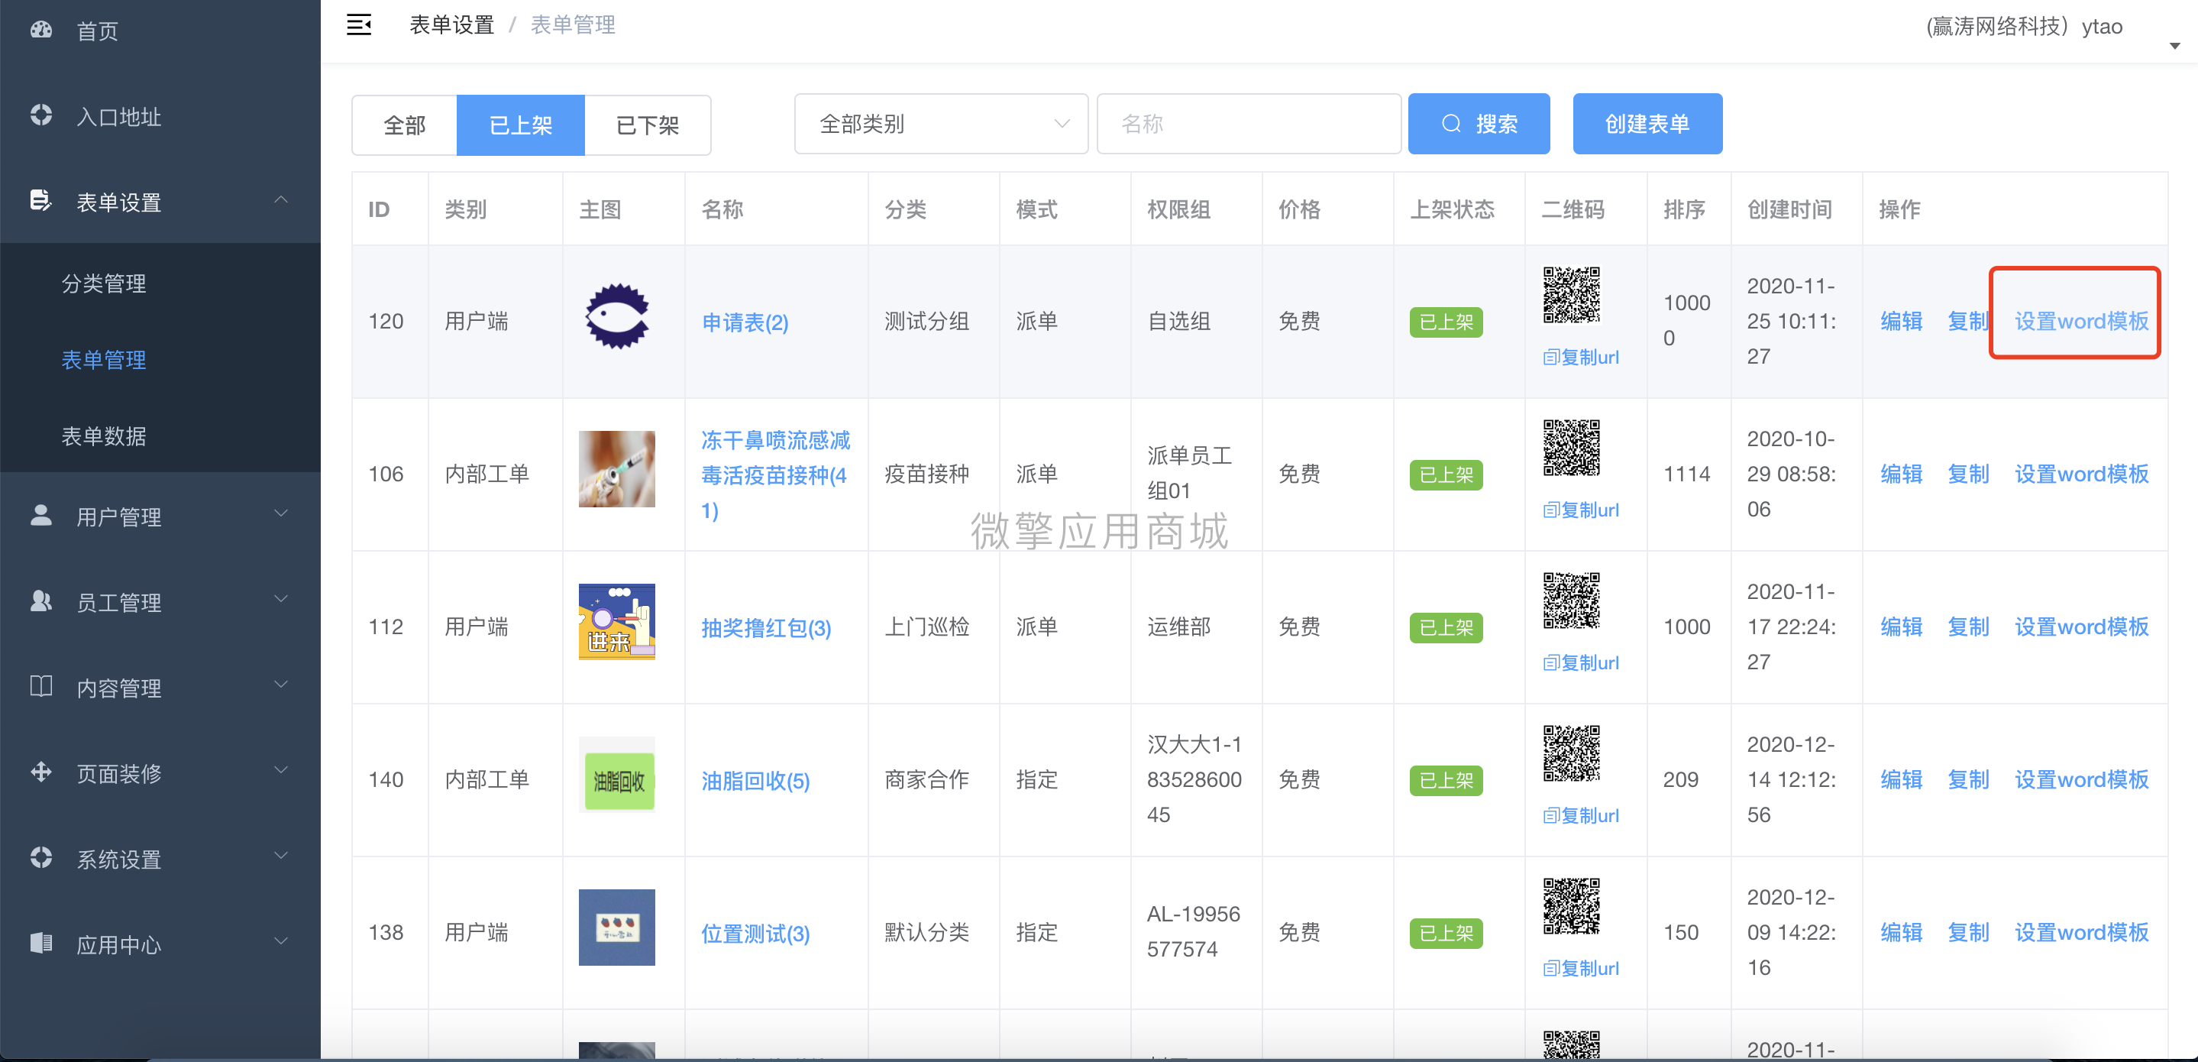2198x1062 pixels.
Task: Copy the 抽奖撸红包(3) form
Action: tap(1967, 627)
